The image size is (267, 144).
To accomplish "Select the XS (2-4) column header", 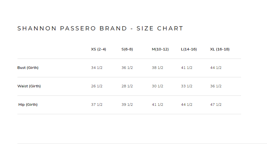I will tap(99, 49).
